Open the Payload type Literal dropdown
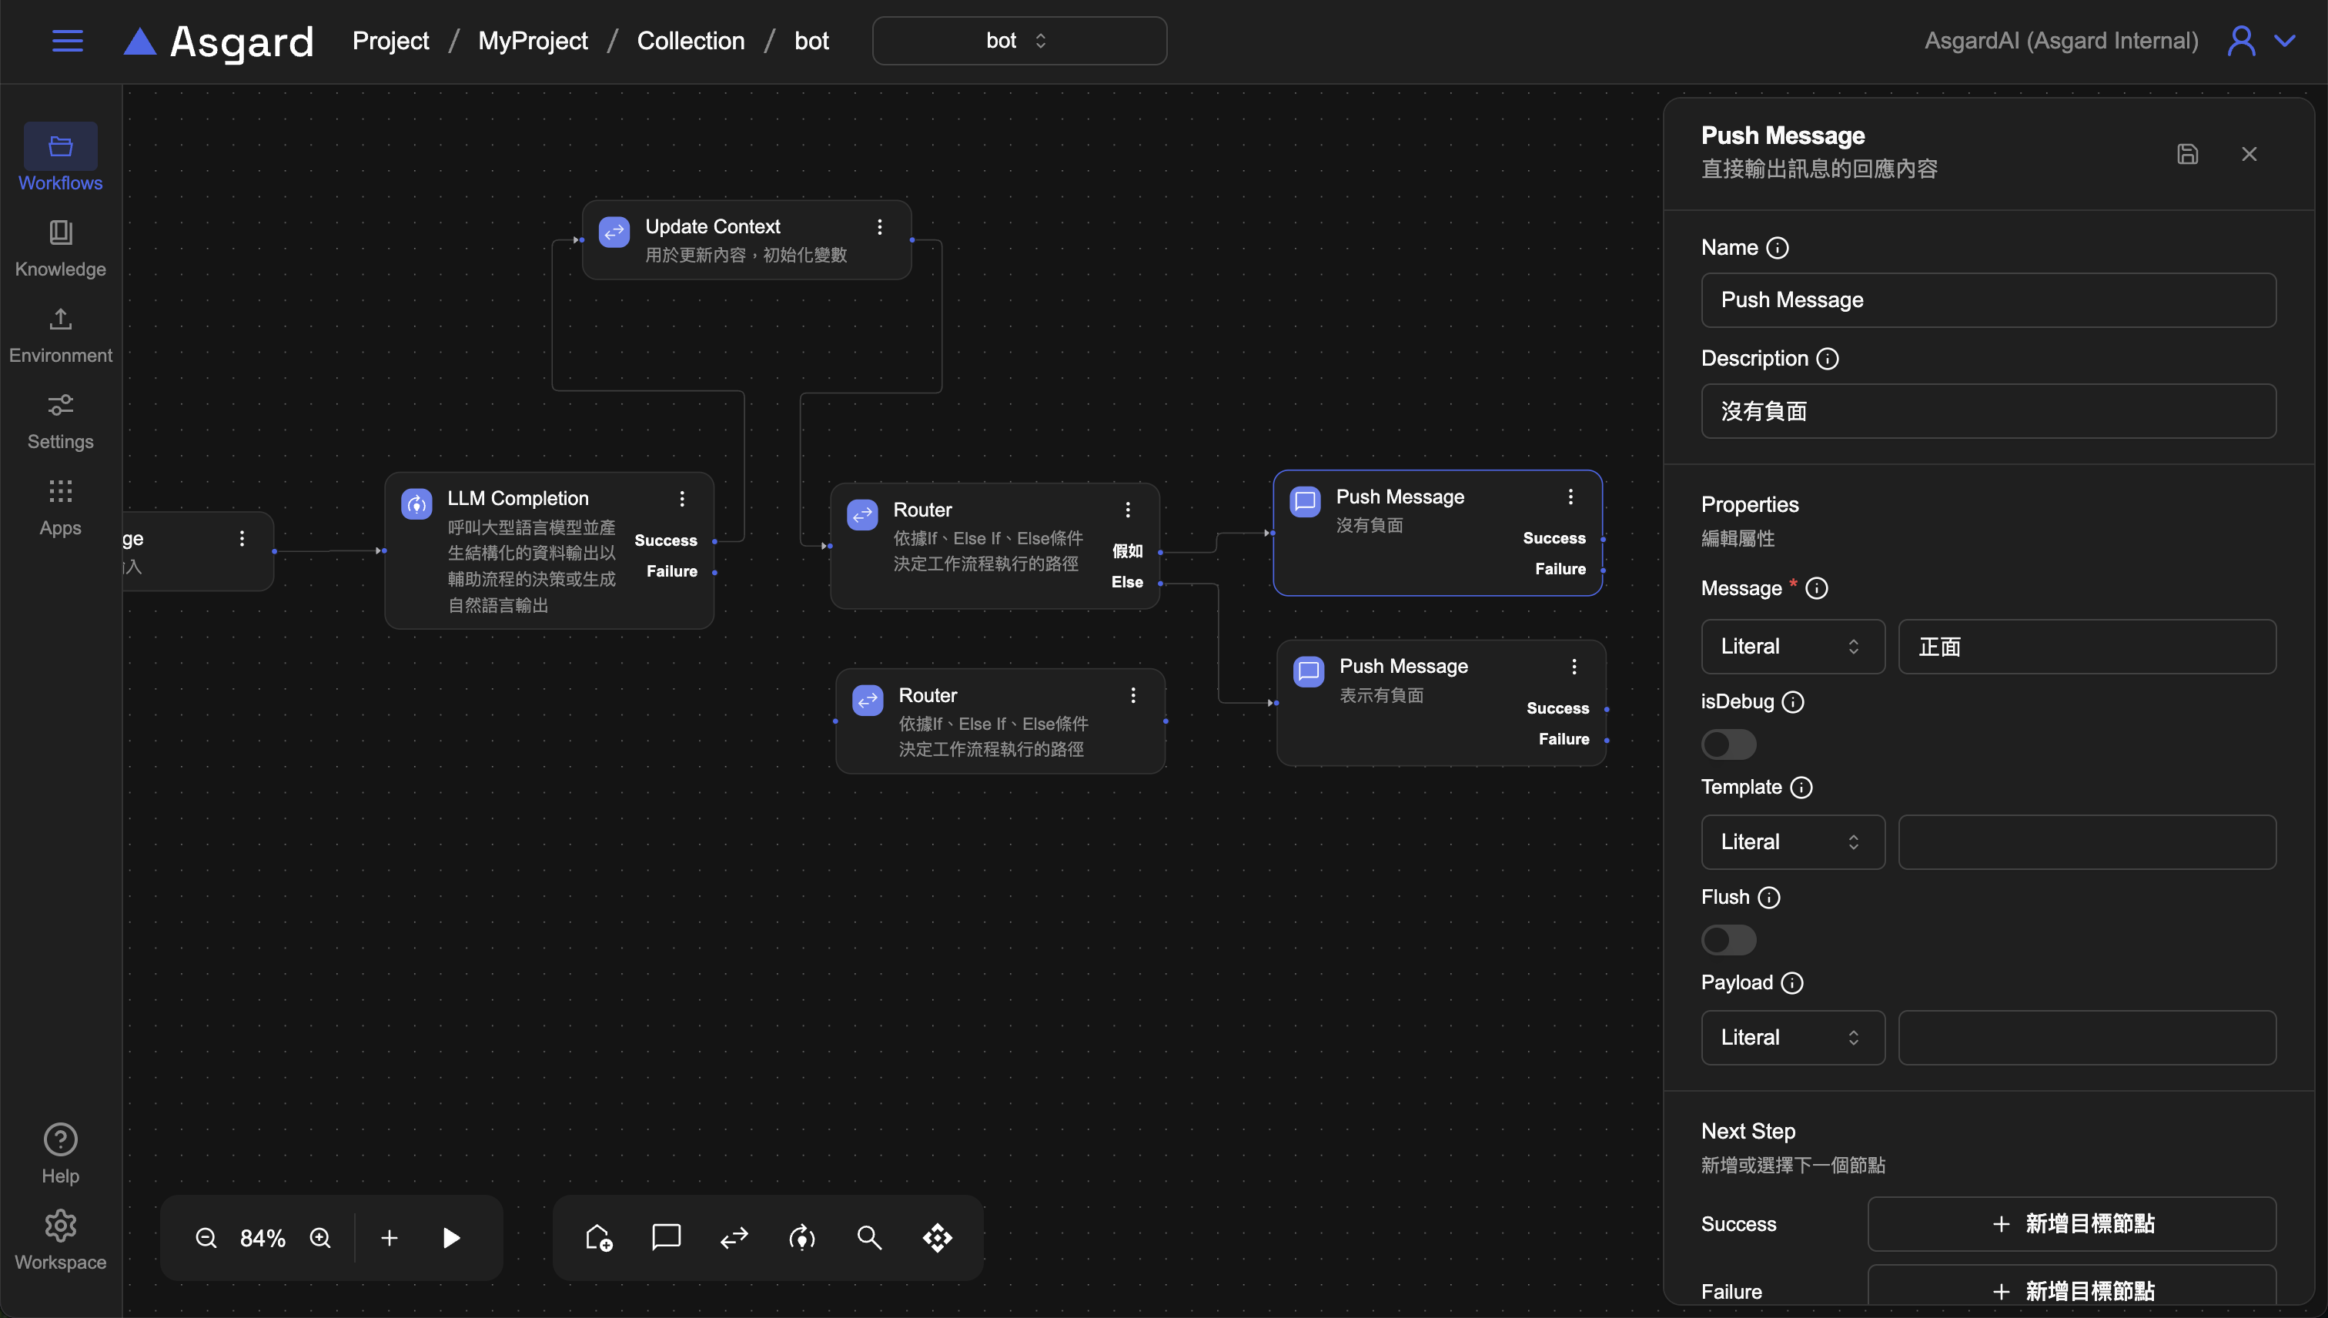Image resolution: width=2328 pixels, height=1318 pixels. 1792,1037
